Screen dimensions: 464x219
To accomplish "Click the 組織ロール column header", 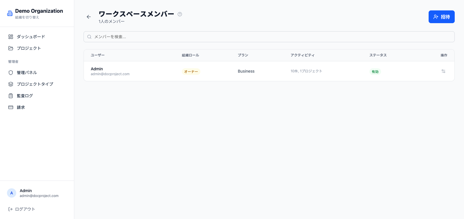I will click(x=191, y=55).
